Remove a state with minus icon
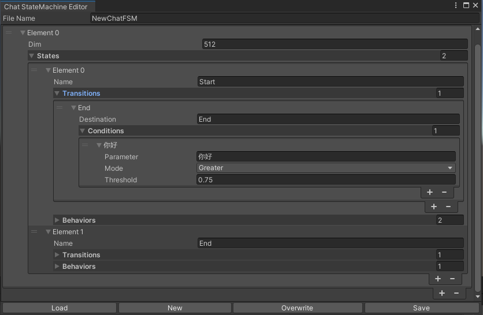The height and width of the screenshot is (315, 483). point(452,279)
